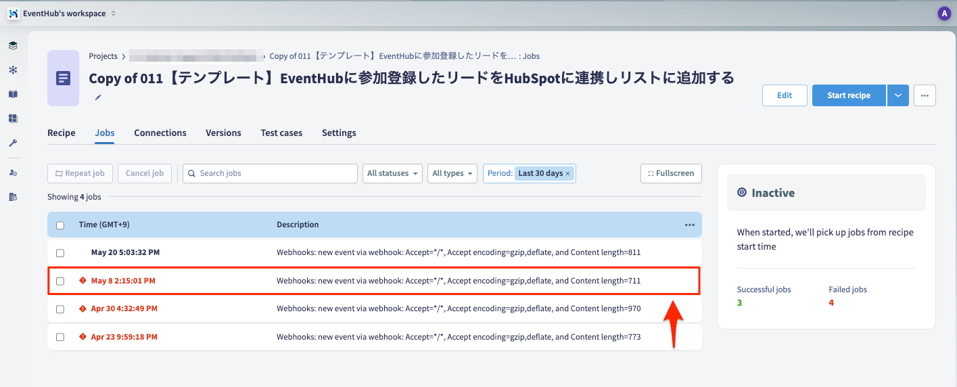957x387 pixels.
Task: Click the Inactive status icon in side panel
Action: tap(742, 193)
